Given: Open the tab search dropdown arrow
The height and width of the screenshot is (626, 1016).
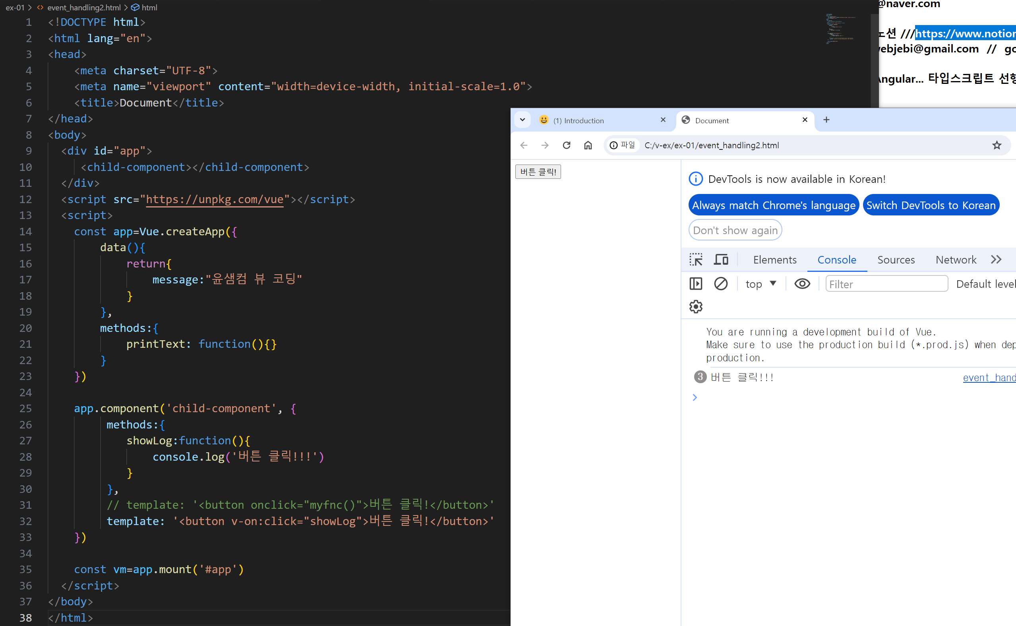Looking at the screenshot, I should click(522, 120).
